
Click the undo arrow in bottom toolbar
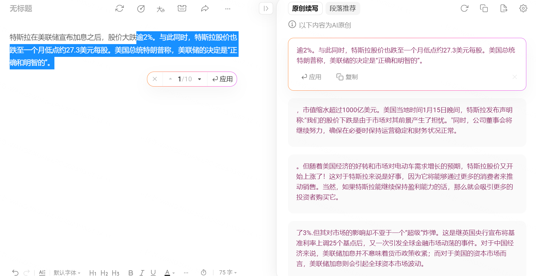click(15, 273)
